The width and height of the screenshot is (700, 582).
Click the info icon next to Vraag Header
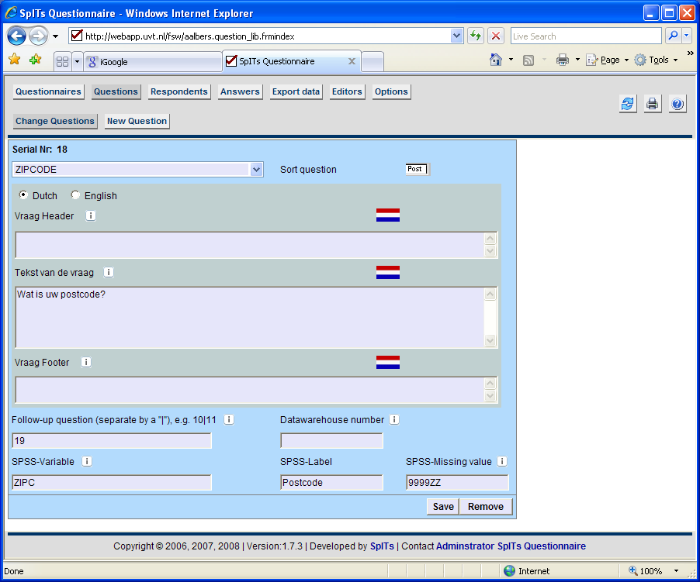(x=91, y=215)
